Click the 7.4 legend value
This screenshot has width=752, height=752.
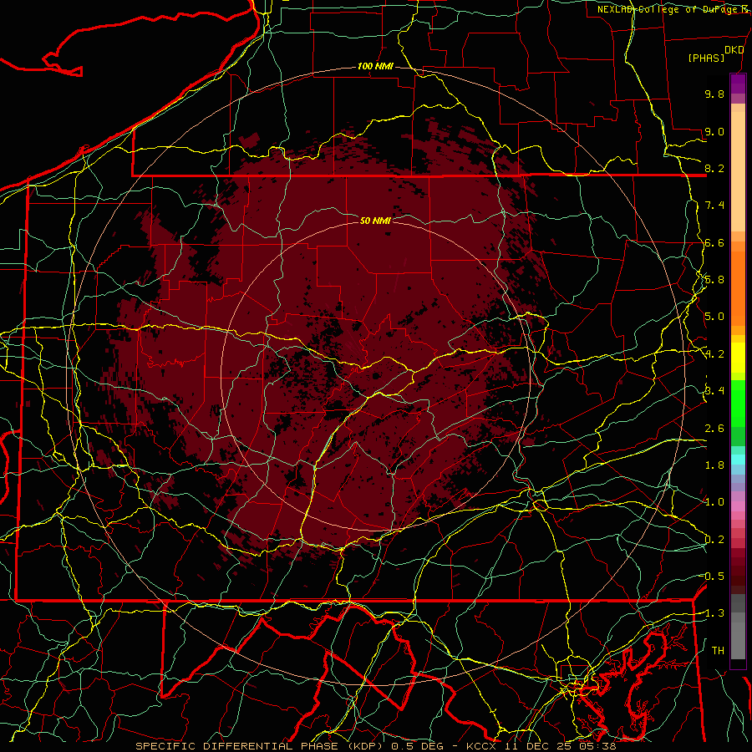714,206
